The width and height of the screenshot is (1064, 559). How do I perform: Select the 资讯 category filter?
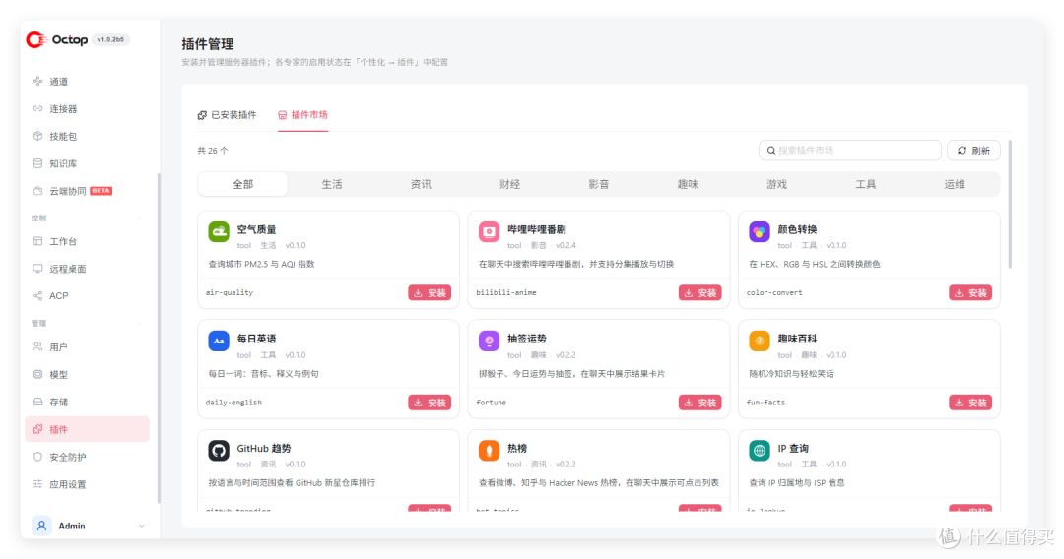(x=421, y=184)
